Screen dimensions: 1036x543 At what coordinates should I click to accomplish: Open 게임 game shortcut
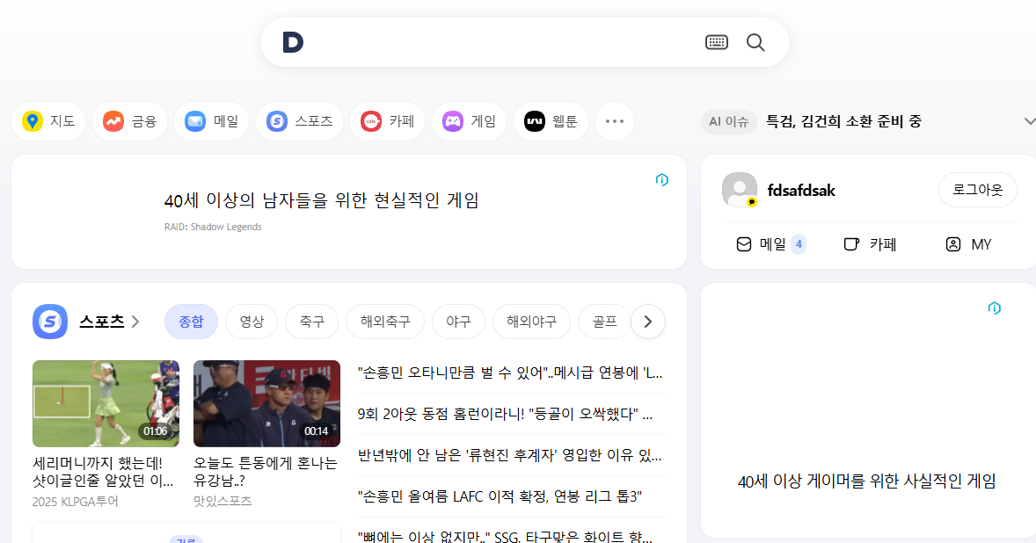tap(469, 121)
